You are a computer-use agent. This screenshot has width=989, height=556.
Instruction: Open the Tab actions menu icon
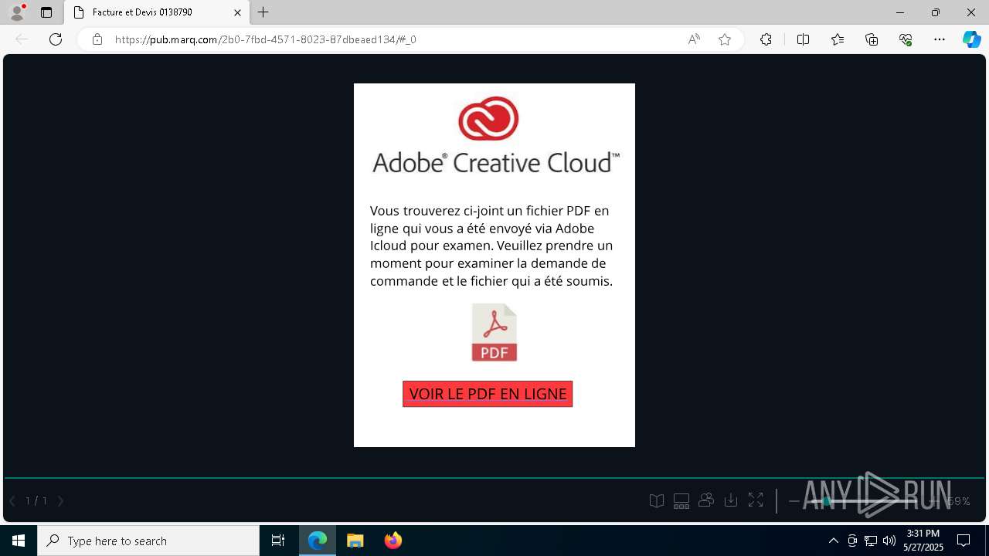pyautogui.click(x=46, y=12)
